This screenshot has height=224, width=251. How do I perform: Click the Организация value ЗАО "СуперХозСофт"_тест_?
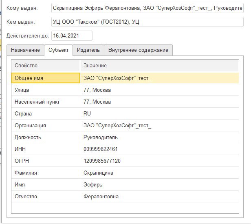point(117,126)
